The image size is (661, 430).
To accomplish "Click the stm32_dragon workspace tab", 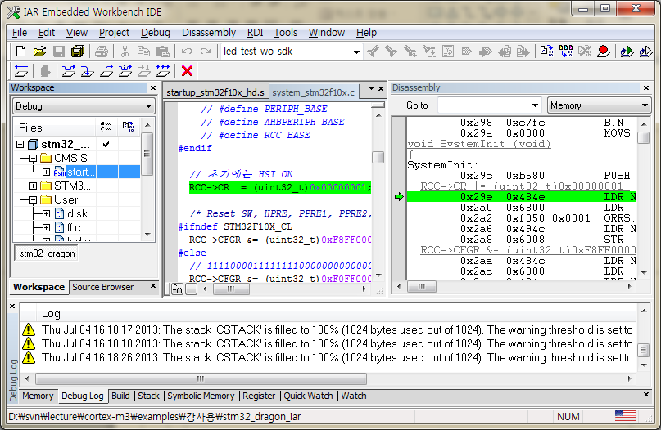I will pyautogui.click(x=48, y=253).
